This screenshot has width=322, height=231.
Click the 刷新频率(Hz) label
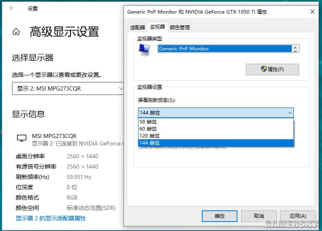[x=32, y=177]
